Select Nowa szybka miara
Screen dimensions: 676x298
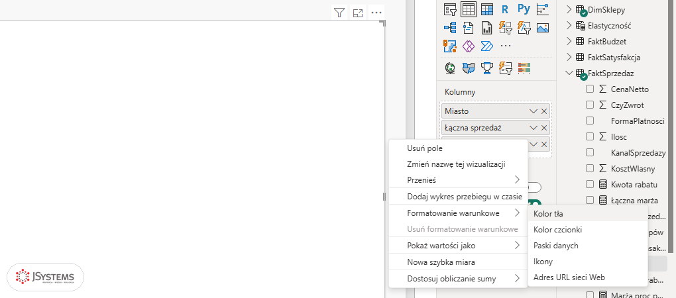pyautogui.click(x=458, y=262)
